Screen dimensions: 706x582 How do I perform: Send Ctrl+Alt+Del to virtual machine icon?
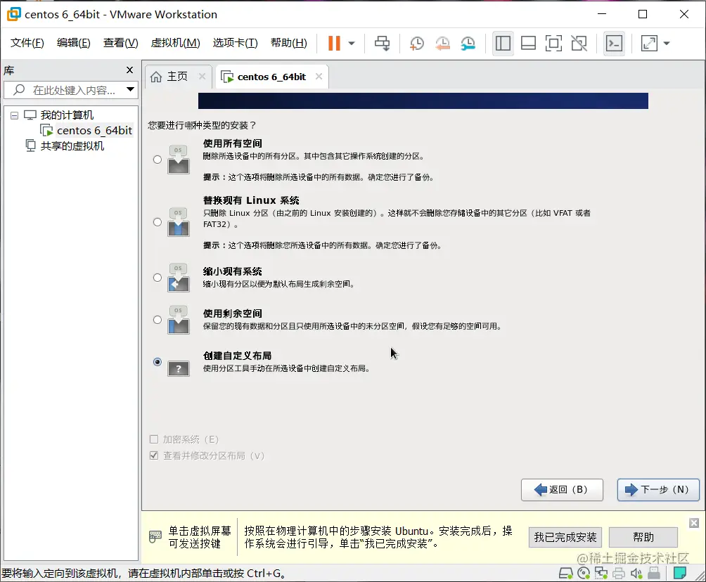point(383,43)
